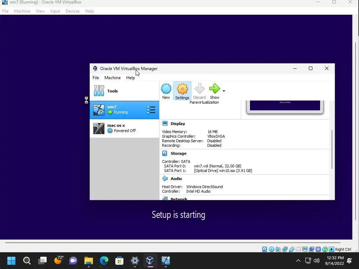Open Help menu of win7 VM window

tap(89, 11)
